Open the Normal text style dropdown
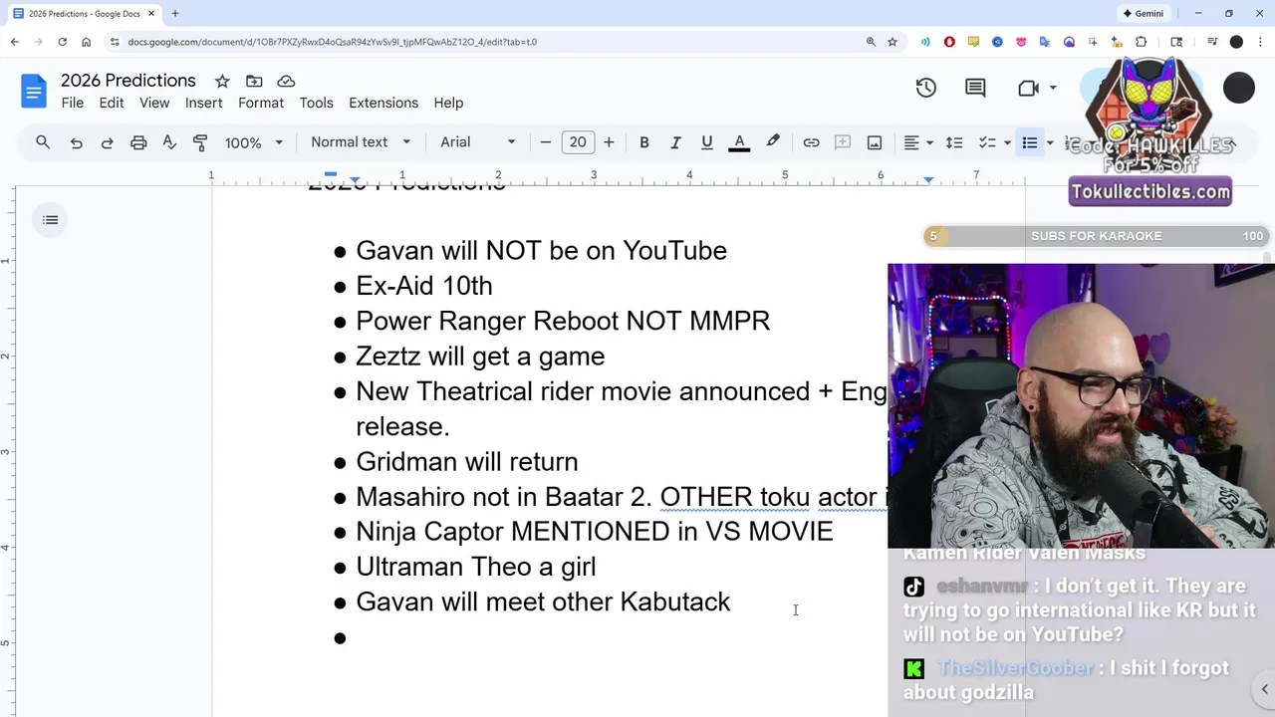The height and width of the screenshot is (717, 1275). (x=360, y=142)
